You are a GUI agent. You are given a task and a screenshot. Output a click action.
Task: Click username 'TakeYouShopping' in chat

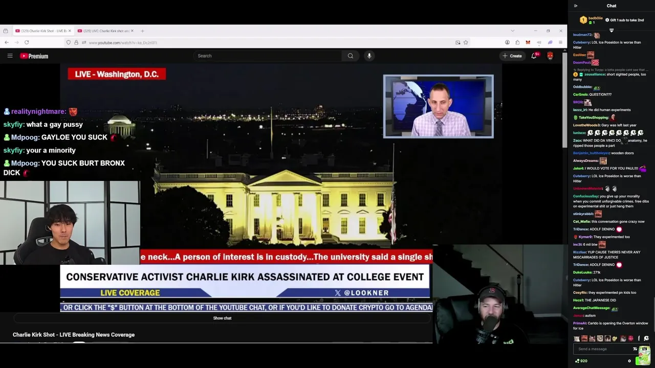coord(593,118)
